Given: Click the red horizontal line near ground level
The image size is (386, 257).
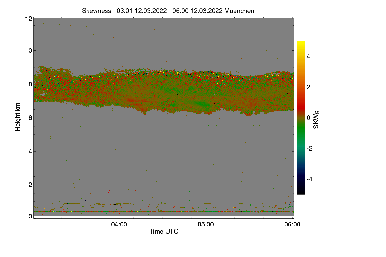Looking at the screenshot, I should (164, 212).
